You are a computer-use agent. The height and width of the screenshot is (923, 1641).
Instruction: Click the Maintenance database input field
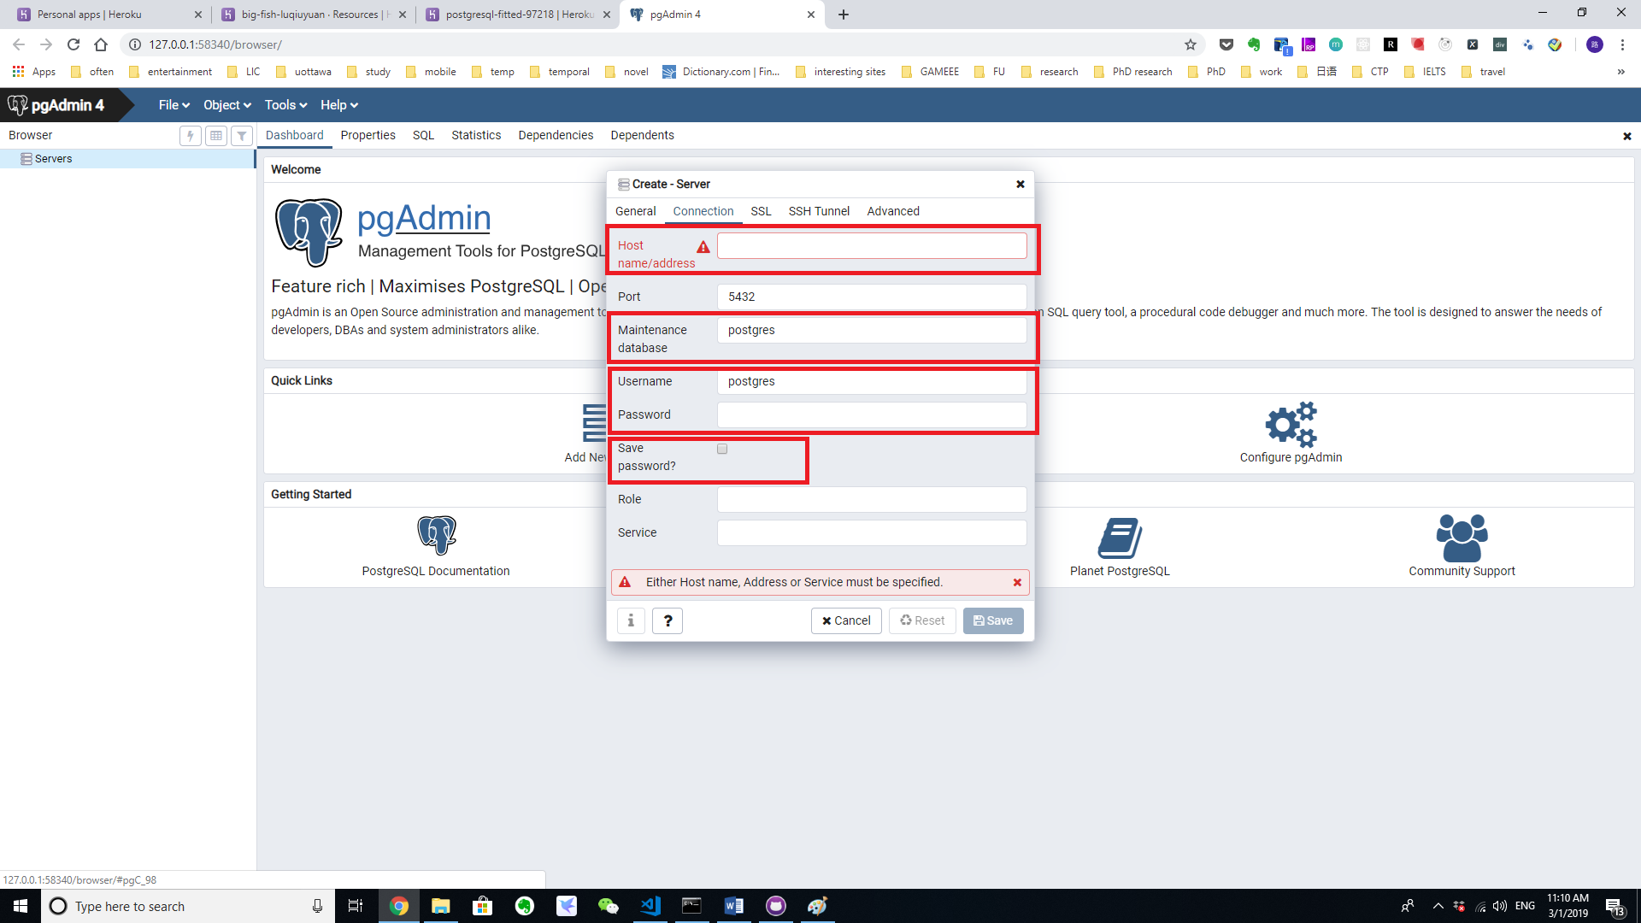pyautogui.click(x=872, y=330)
